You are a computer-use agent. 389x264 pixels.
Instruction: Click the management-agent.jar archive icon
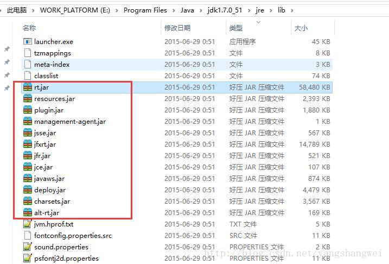pyautogui.click(x=28, y=122)
